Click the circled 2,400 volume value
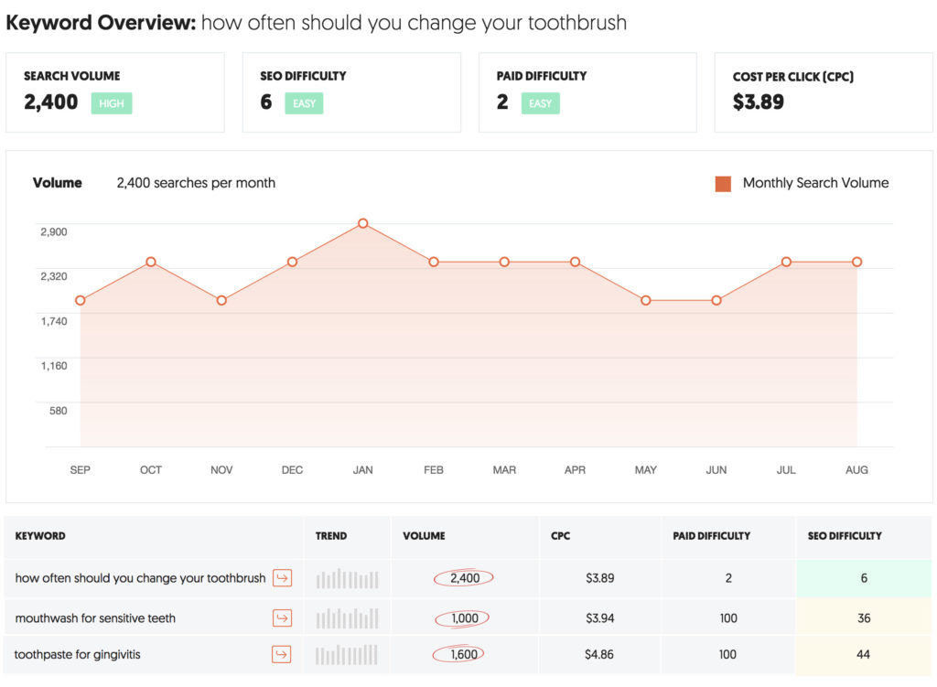The image size is (937, 687). tap(465, 578)
